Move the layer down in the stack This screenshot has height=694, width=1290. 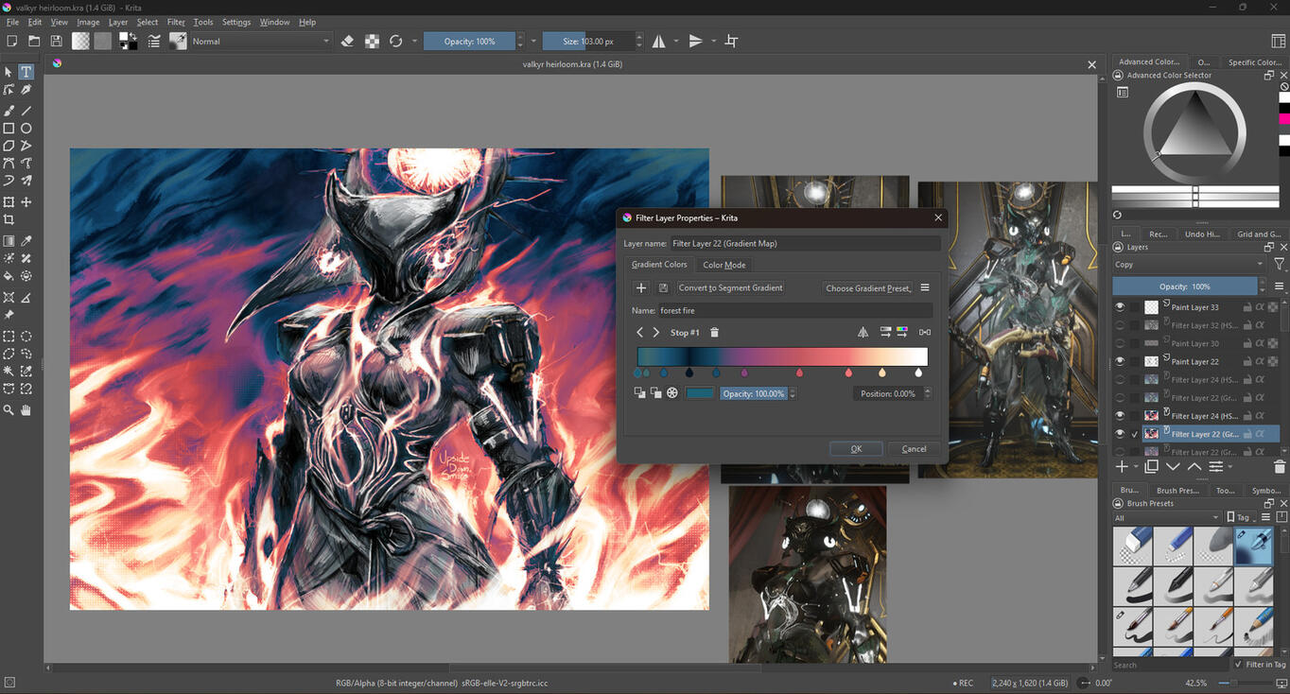click(x=1173, y=466)
